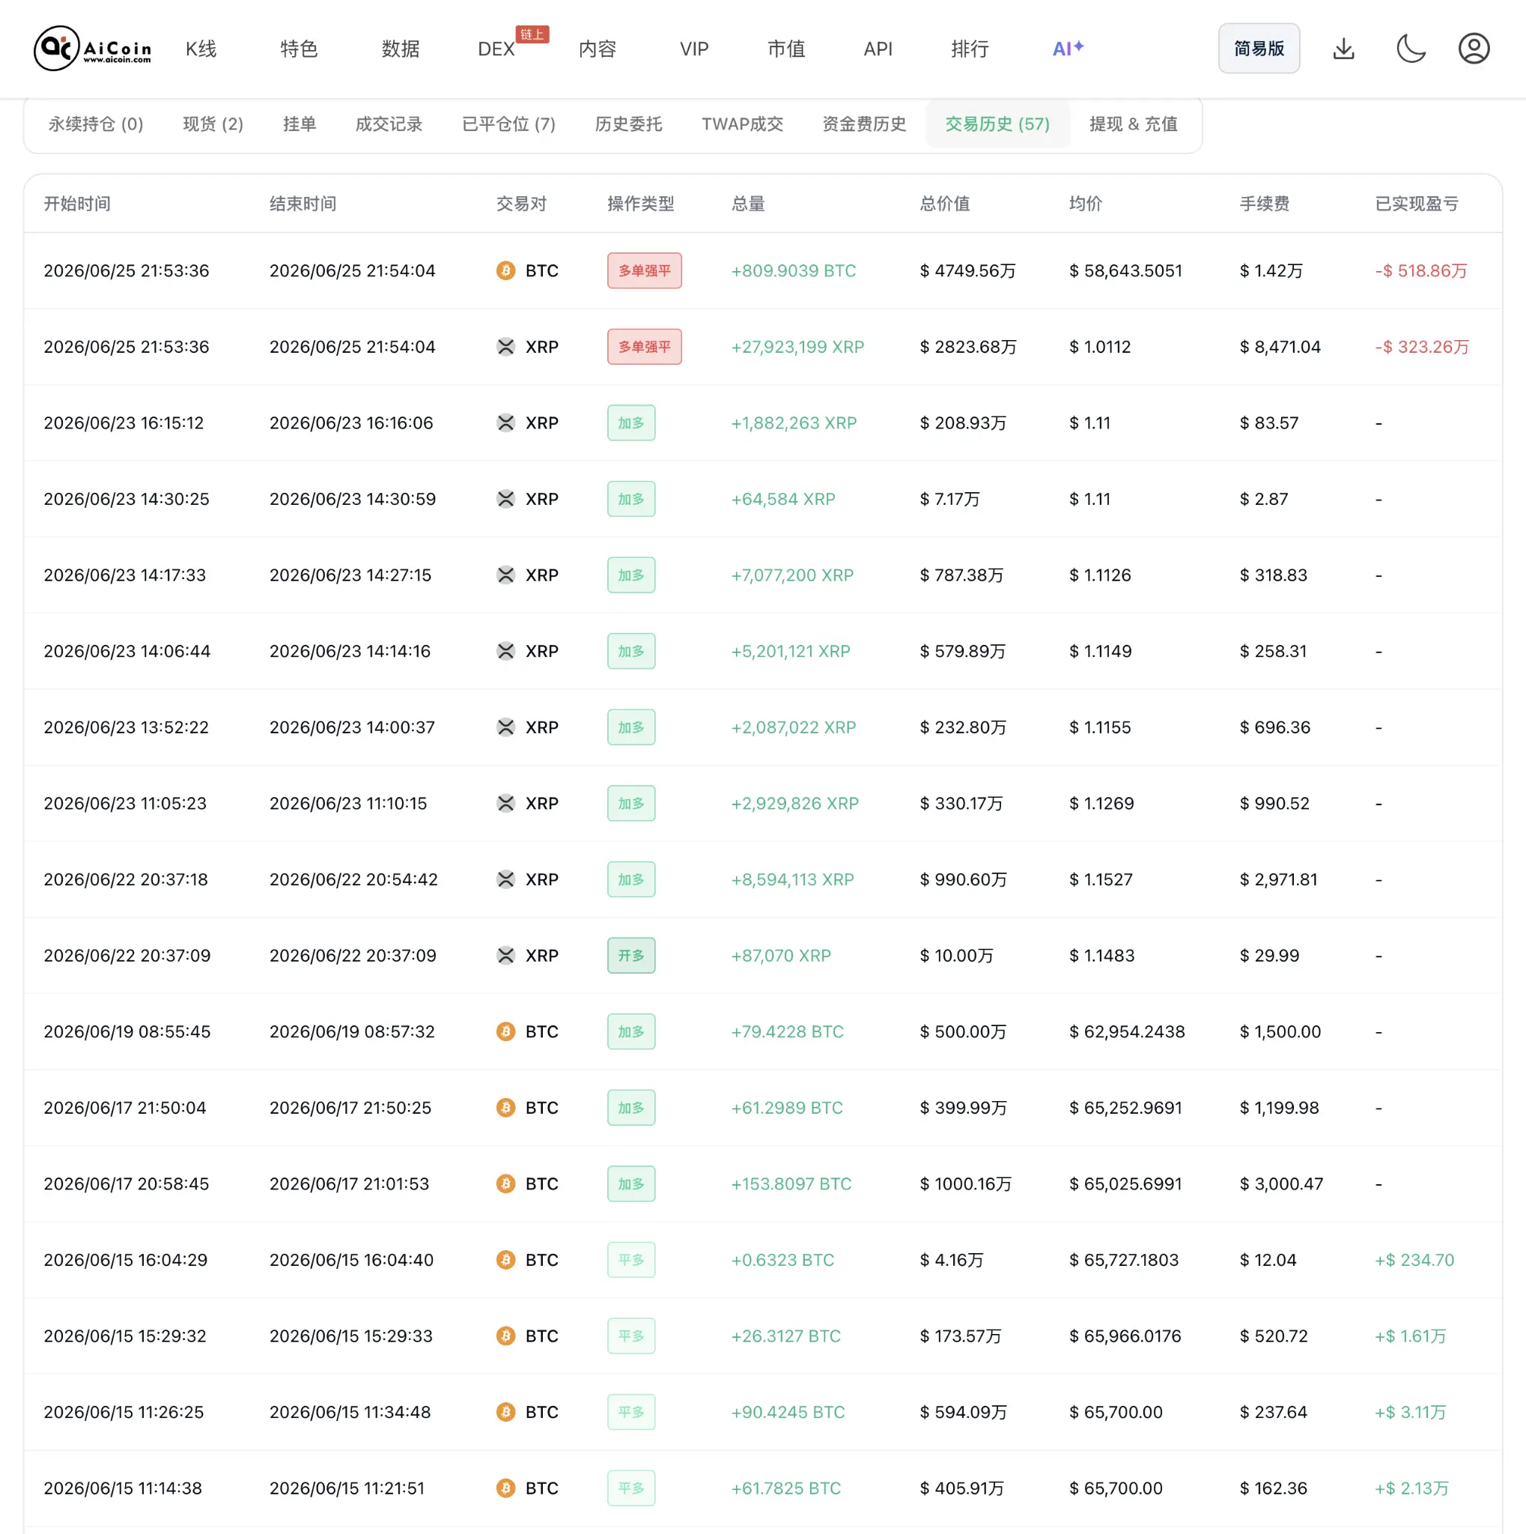Click 多单强平 tag in BTC liquidation row

645,270
